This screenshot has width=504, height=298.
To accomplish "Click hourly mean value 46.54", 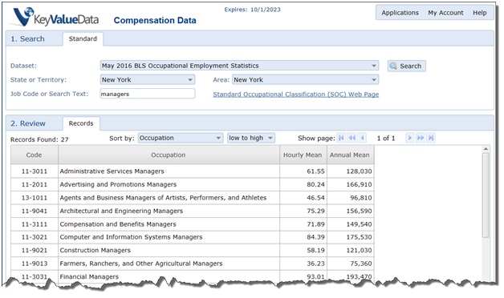I will tap(315, 198).
